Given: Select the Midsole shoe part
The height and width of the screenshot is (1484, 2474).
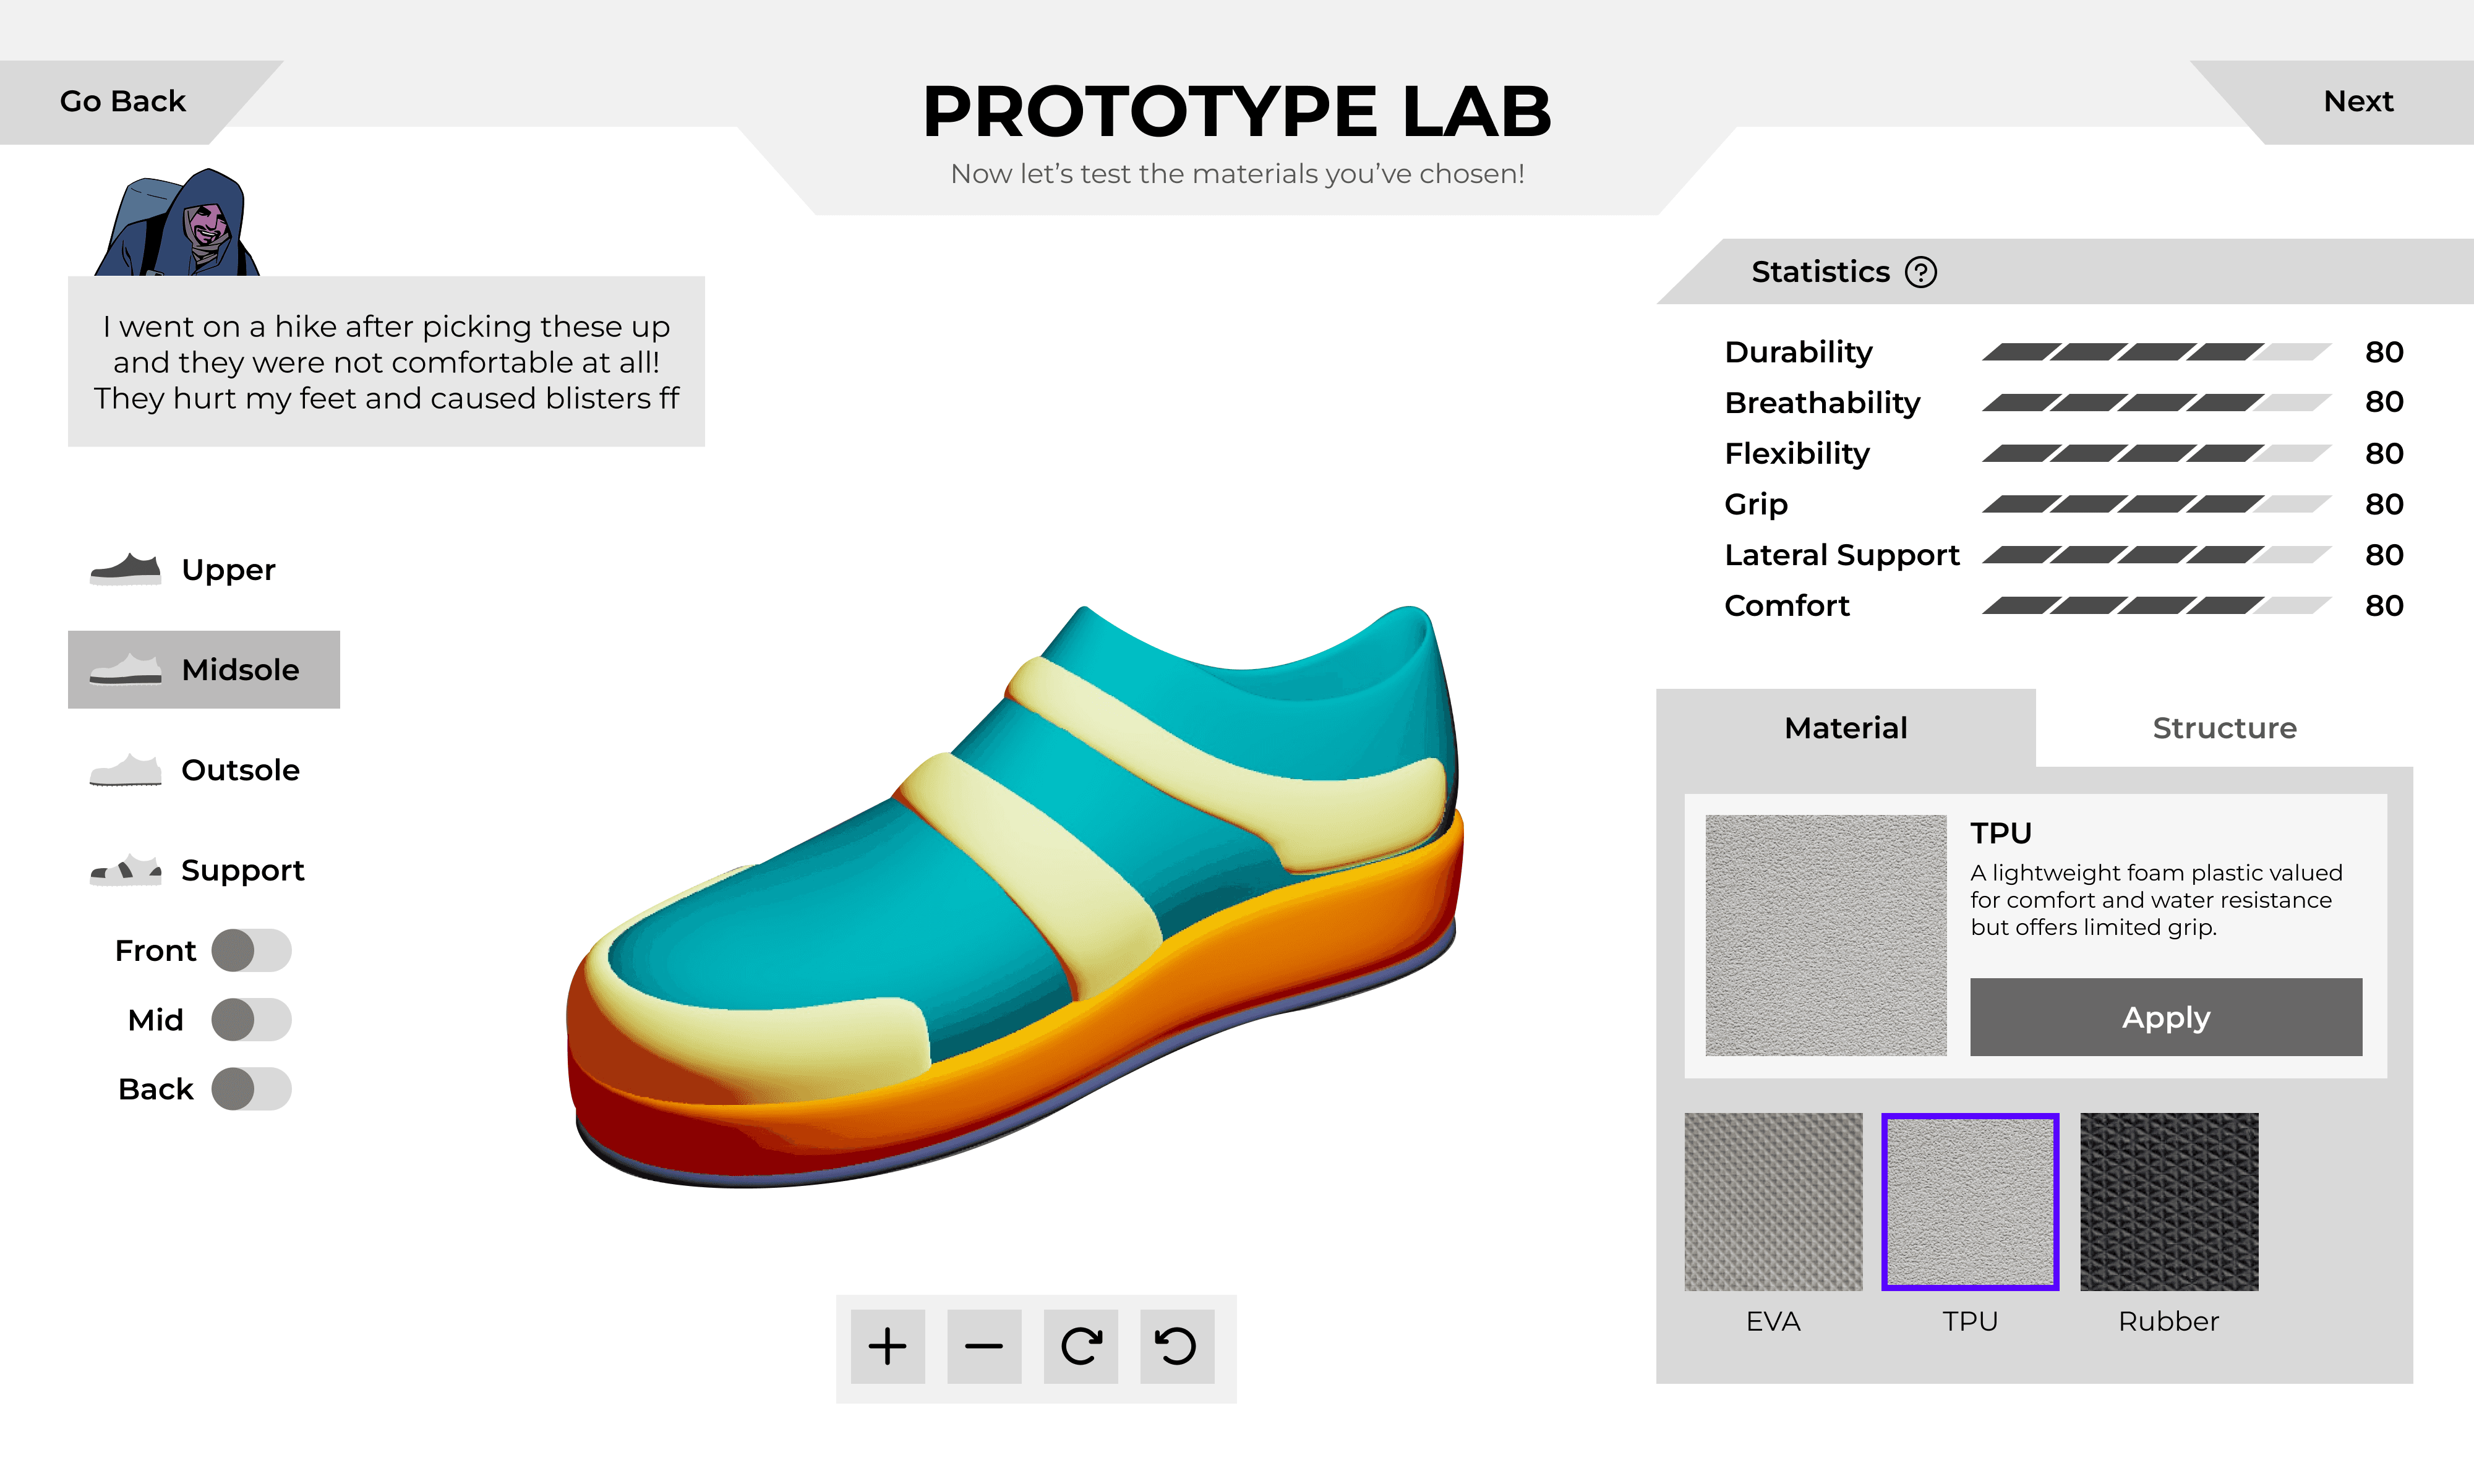Looking at the screenshot, I should pyautogui.click(x=204, y=669).
